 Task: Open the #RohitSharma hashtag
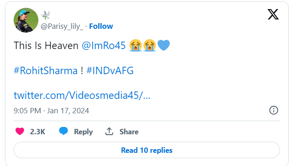coord(45,70)
